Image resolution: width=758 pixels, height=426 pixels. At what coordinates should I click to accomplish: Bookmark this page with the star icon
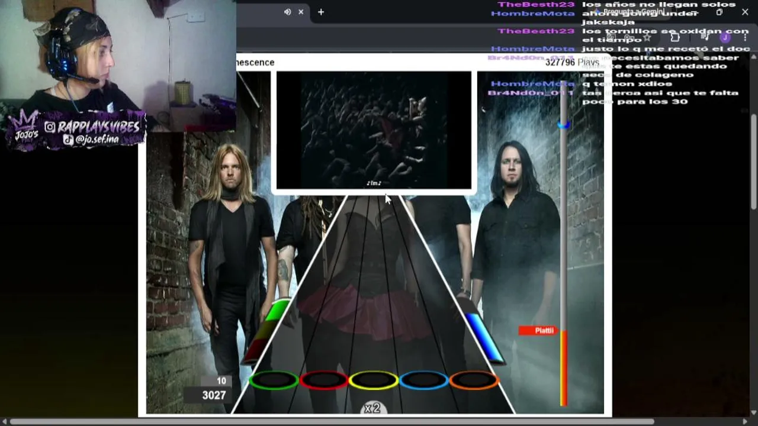click(x=647, y=38)
